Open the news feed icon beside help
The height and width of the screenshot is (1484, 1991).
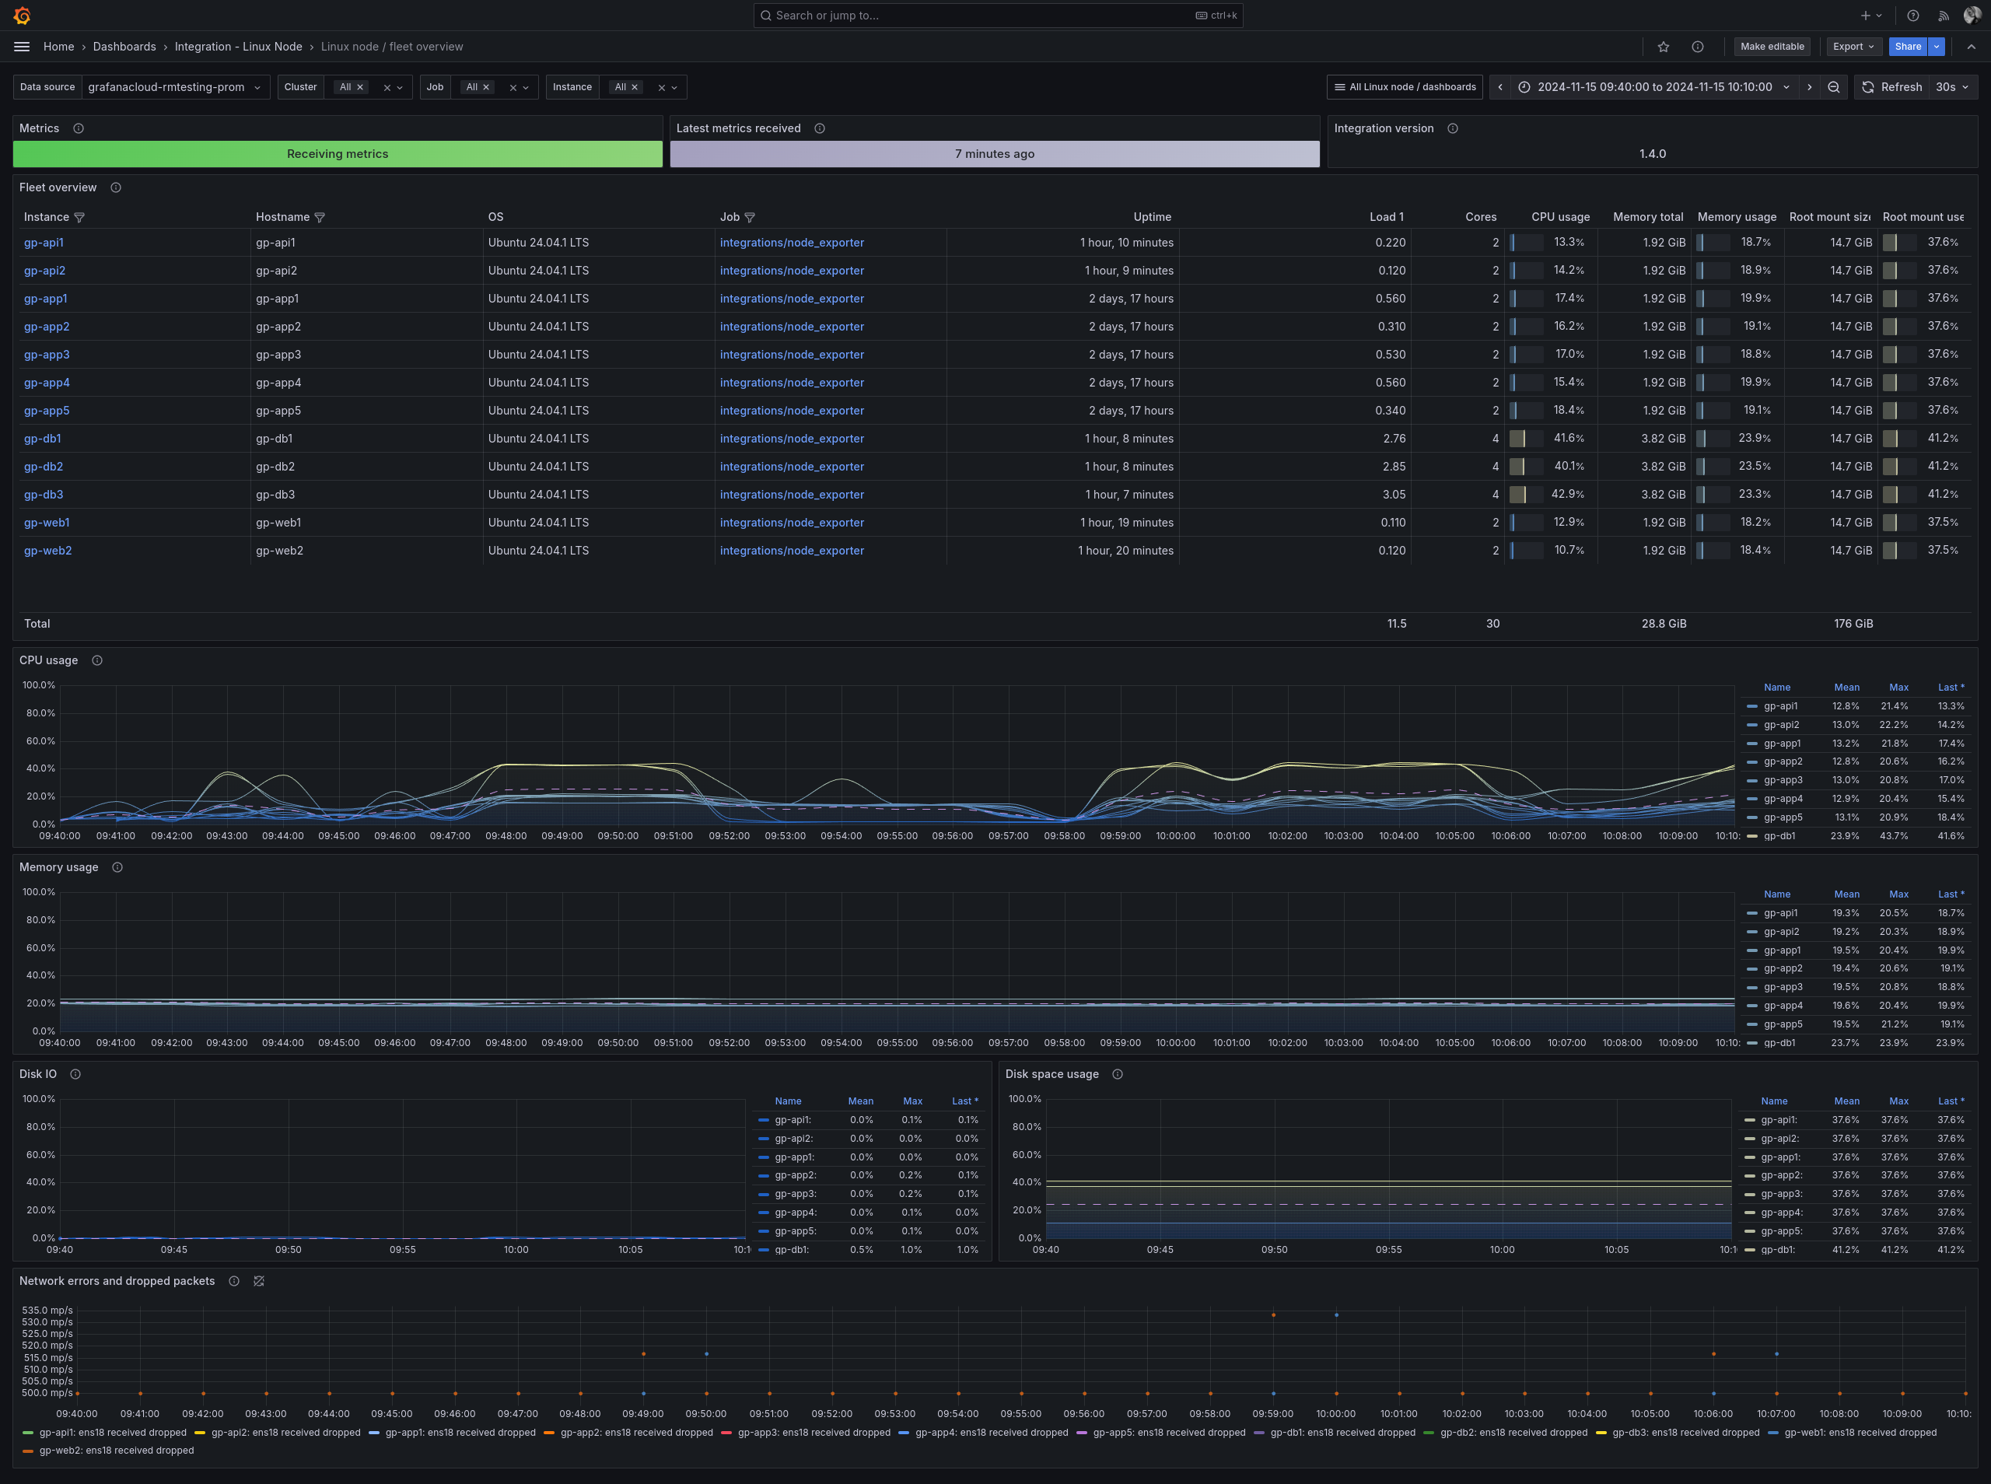click(1943, 16)
